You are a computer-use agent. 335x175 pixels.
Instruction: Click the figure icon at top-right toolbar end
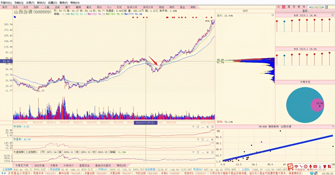click(327, 7)
